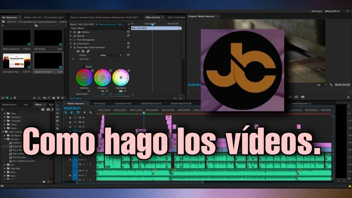
Task: Select the Ripple Edit tool
Action: (57, 117)
